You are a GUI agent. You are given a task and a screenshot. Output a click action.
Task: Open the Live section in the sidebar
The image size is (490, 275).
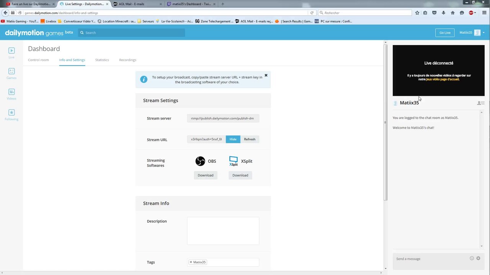(11, 53)
